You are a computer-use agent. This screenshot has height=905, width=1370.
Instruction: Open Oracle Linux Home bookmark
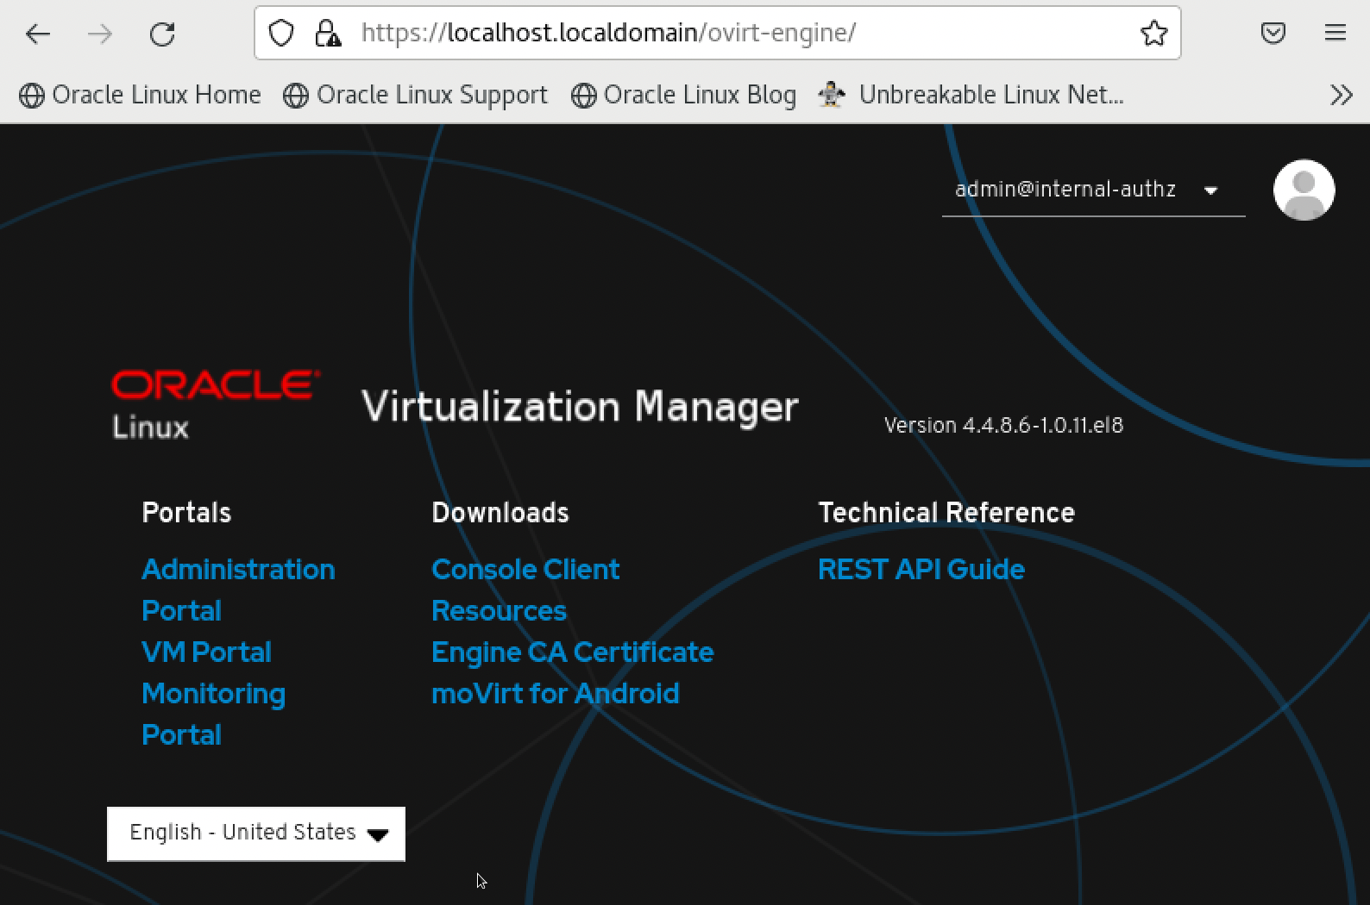coord(140,95)
